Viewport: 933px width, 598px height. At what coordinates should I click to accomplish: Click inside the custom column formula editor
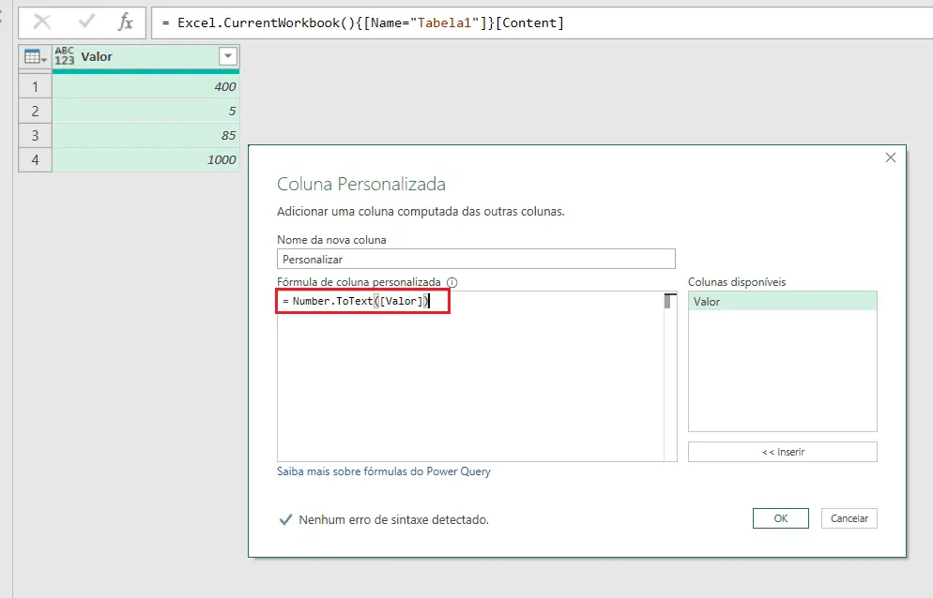pyautogui.click(x=470, y=376)
